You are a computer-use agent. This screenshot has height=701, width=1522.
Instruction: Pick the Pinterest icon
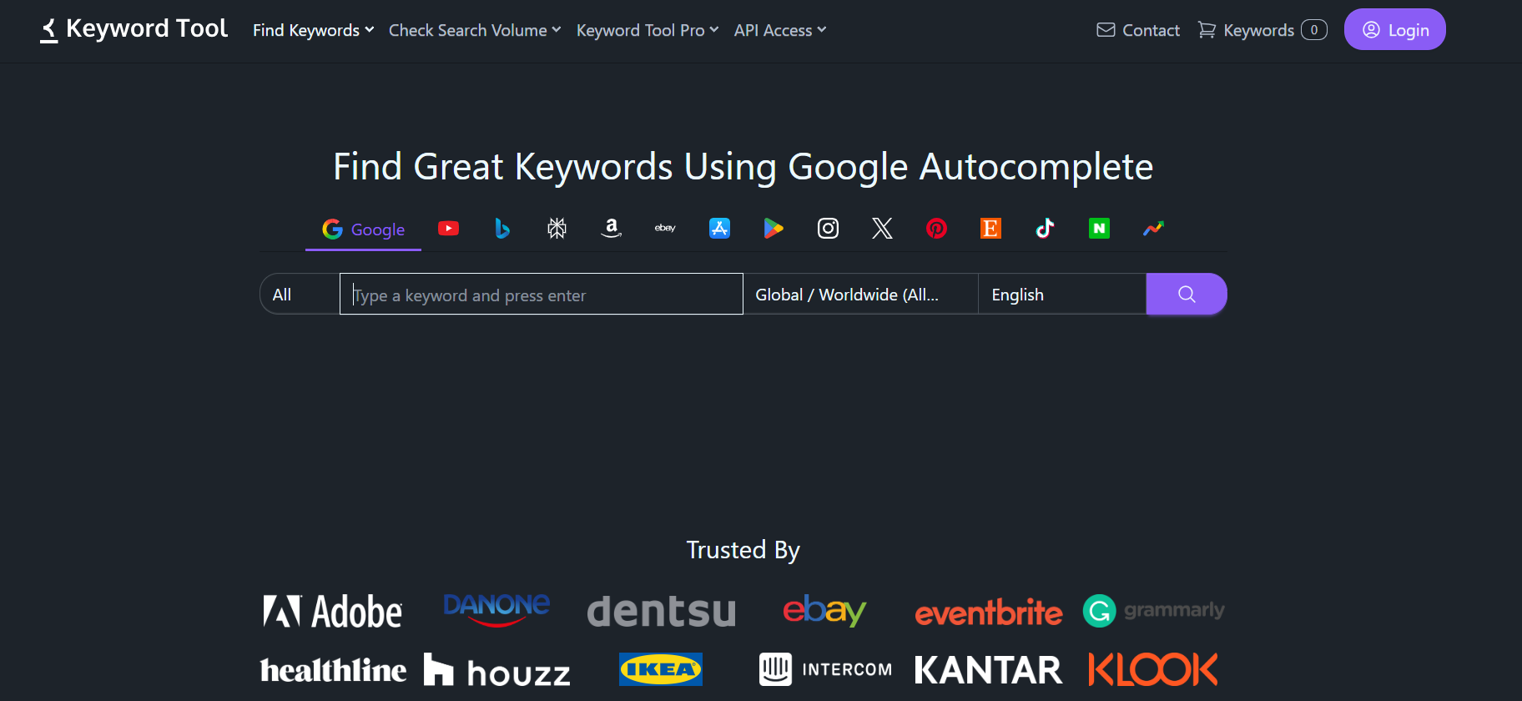click(936, 229)
